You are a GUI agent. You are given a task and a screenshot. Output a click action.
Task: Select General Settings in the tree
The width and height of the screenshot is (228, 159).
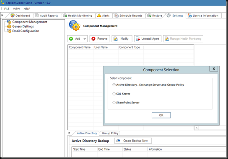[23, 26]
